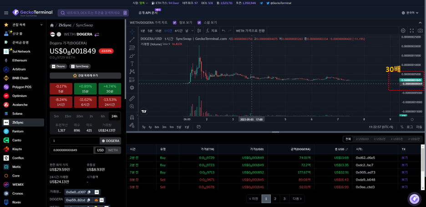Open more time intervals dropdown arrow

193,30
